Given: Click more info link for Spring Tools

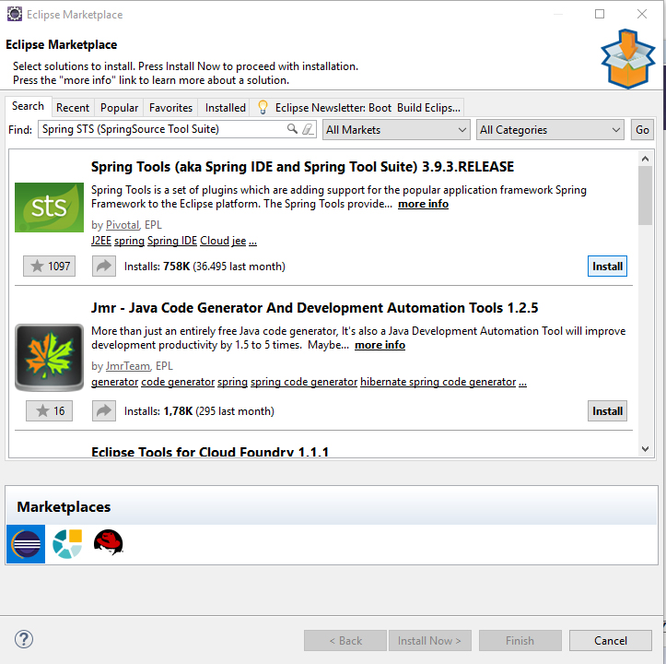Looking at the screenshot, I should click(423, 204).
